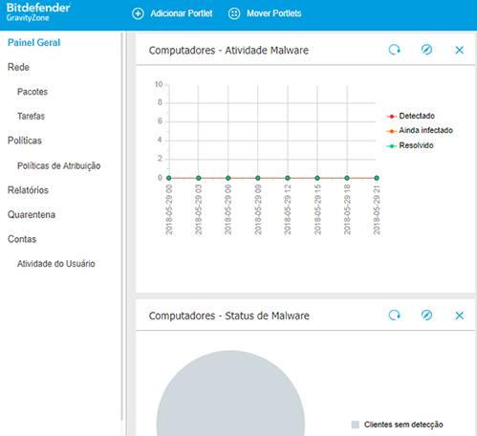Remove the Atividade Malware portlet
Viewport: 477px width, 436px height.
pyautogui.click(x=460, y=50)
